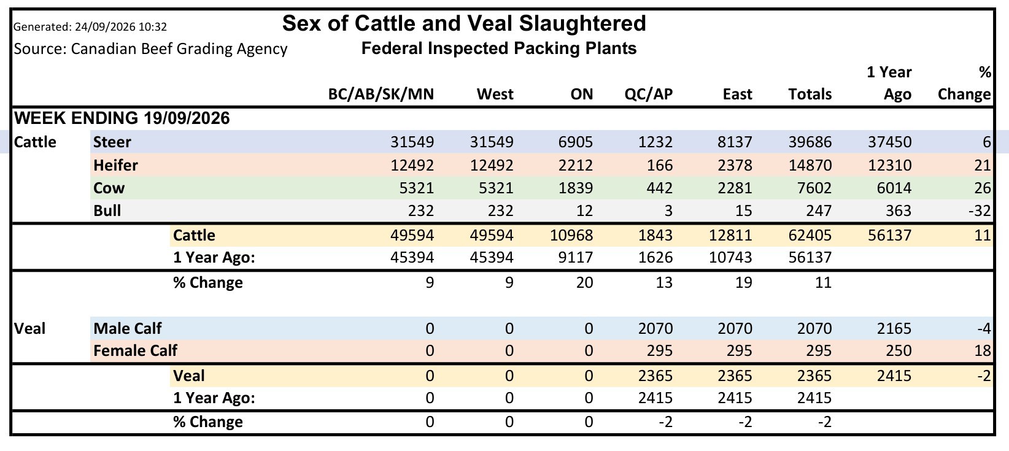Click the Steer totals value 39686
The height and width of the screenshot is (451, 1009).
[810, 142]
